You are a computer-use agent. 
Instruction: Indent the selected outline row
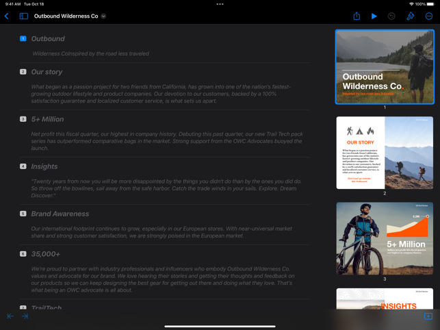[25, 316]
